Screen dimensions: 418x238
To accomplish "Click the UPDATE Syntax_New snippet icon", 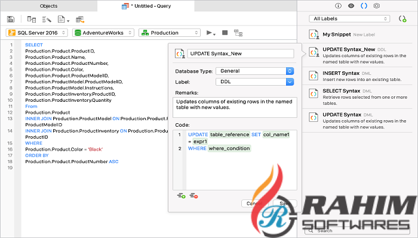I will pos(314,52).
